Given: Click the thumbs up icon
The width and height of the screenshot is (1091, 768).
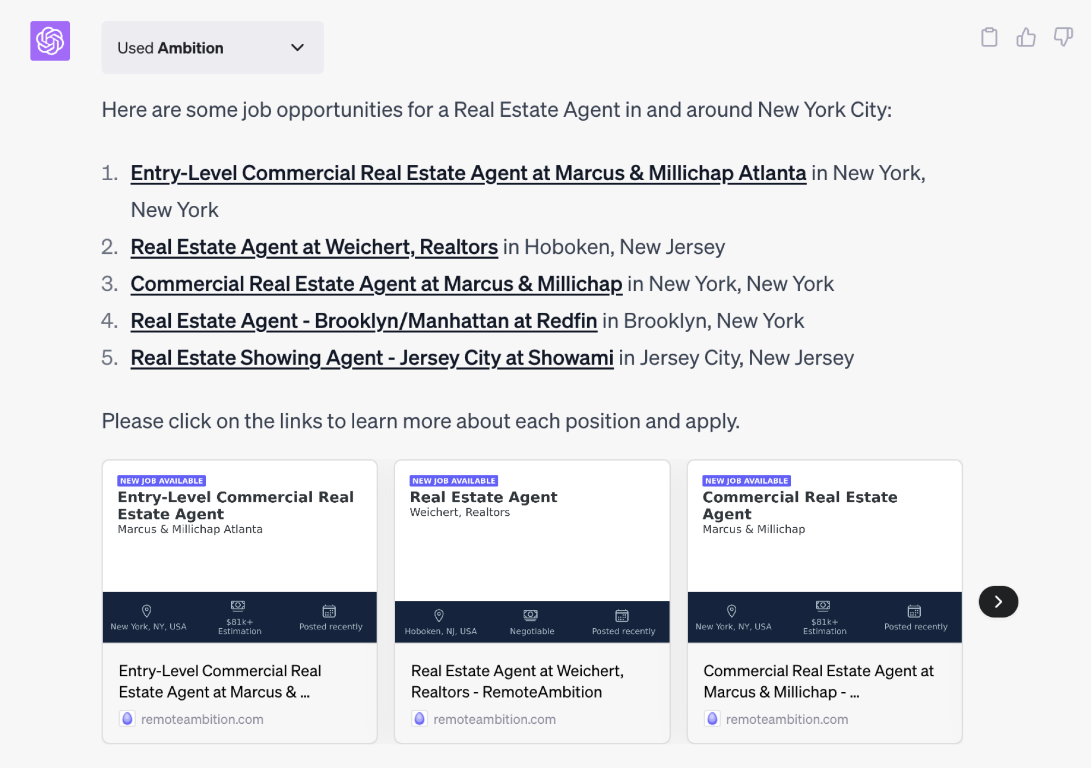Looking at the screenshot, I should point(1026,37).
